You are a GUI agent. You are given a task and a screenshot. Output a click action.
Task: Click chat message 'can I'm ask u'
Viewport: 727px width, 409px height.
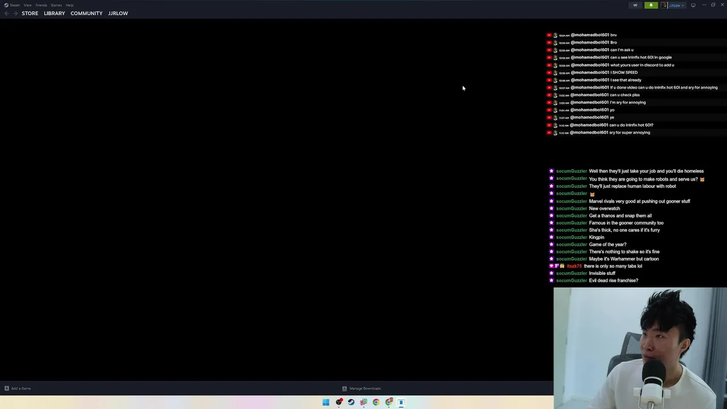coord(621,50)
